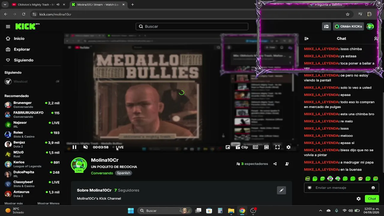Click the kick.com/molina10cr address bar
384x216 pixels.
coord(192,14)
